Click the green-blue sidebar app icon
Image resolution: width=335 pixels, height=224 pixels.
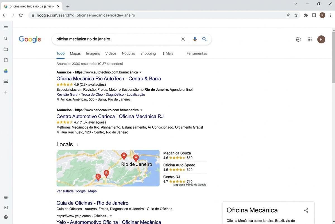click(6, 71)
